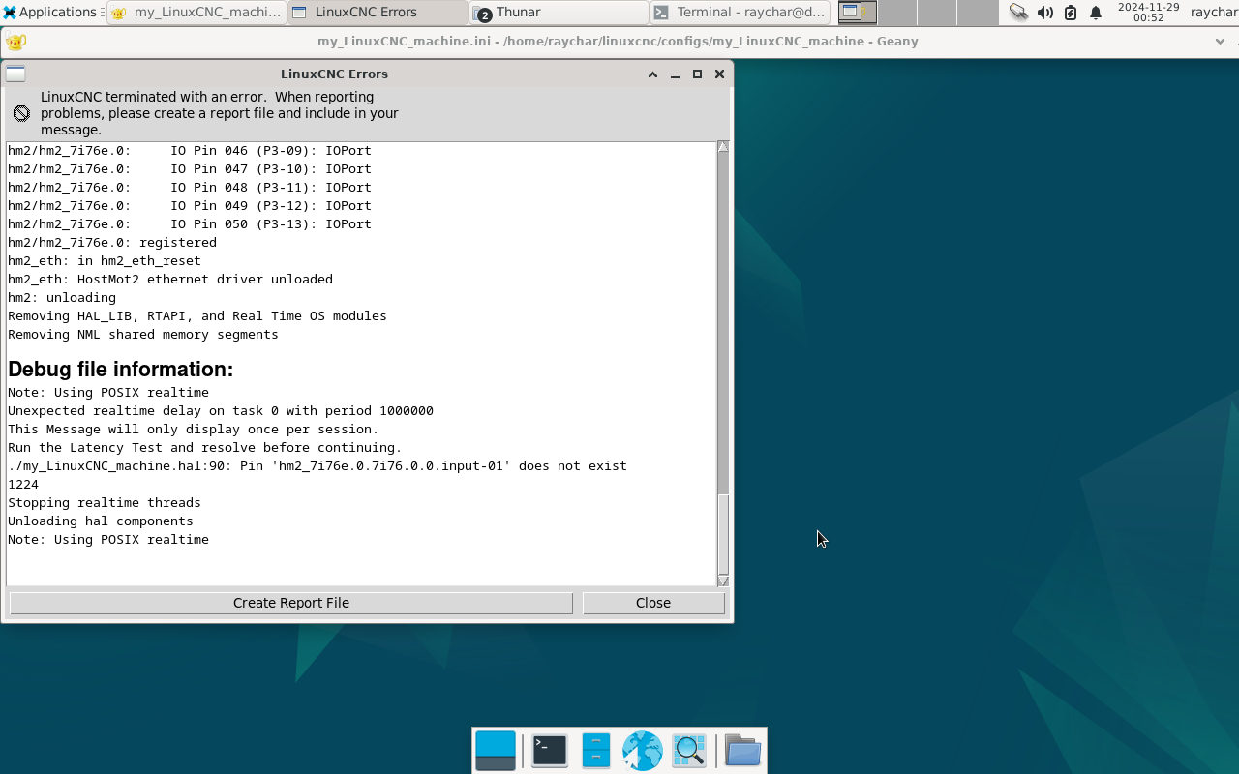Image resolution: width=1239 pixels, height=774 pixels.
Task: Select the LinuxCNC Errors taskbar button
Action: click(x=378, y=13)
